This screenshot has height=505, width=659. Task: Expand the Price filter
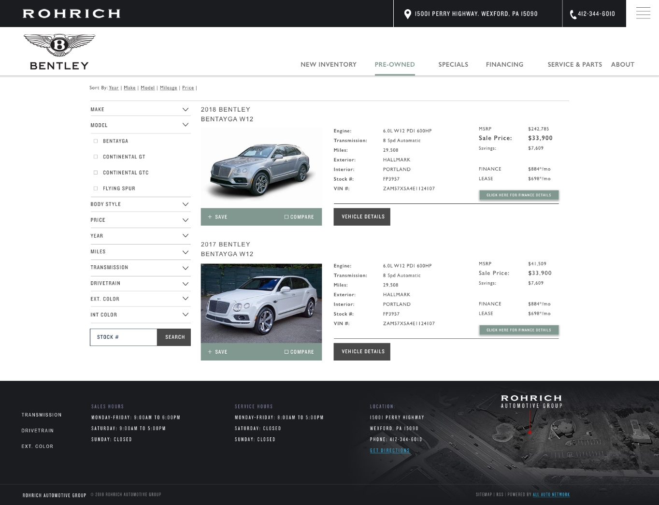pyautogui.click(x=140, y=220)
